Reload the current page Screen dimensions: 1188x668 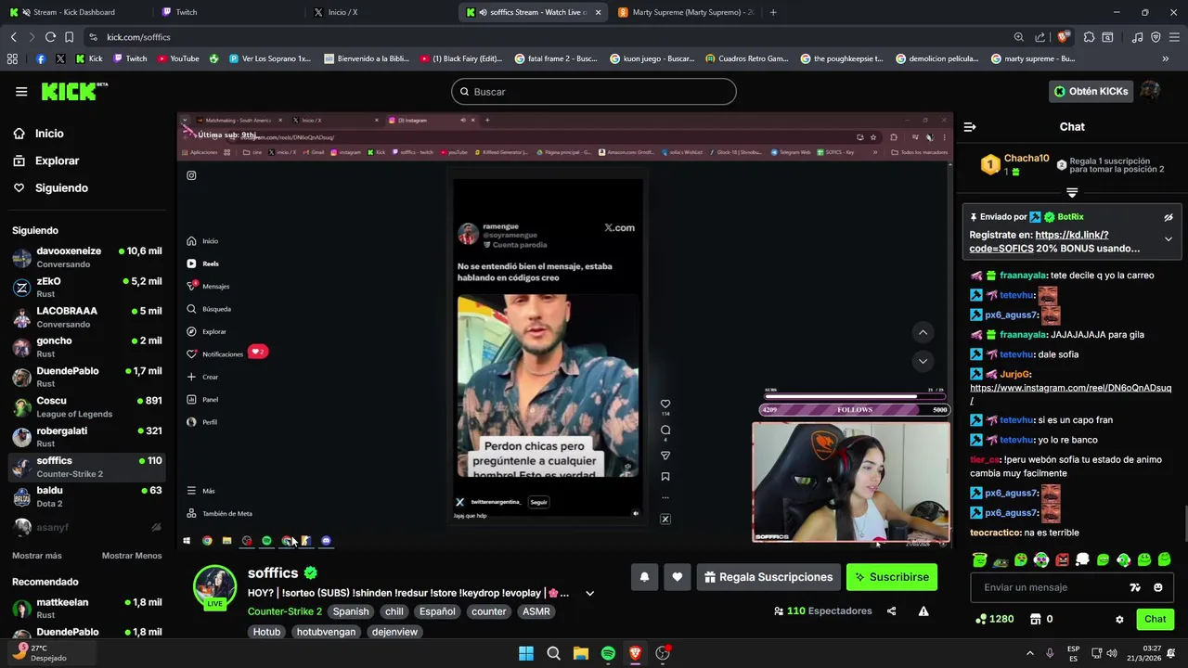[x=50, y=37]
